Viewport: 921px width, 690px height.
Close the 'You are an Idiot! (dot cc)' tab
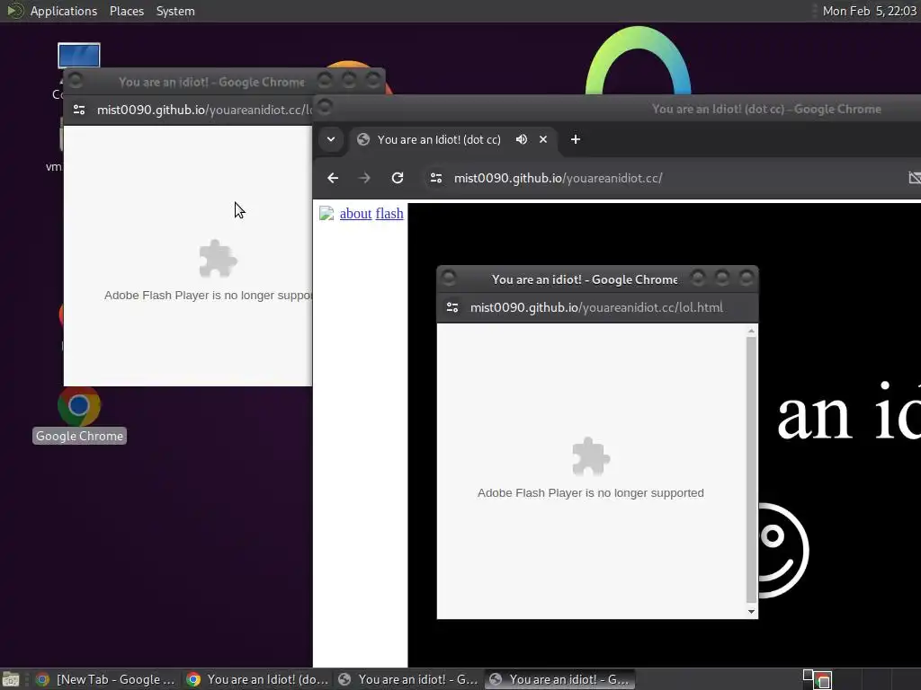point(543,139)
